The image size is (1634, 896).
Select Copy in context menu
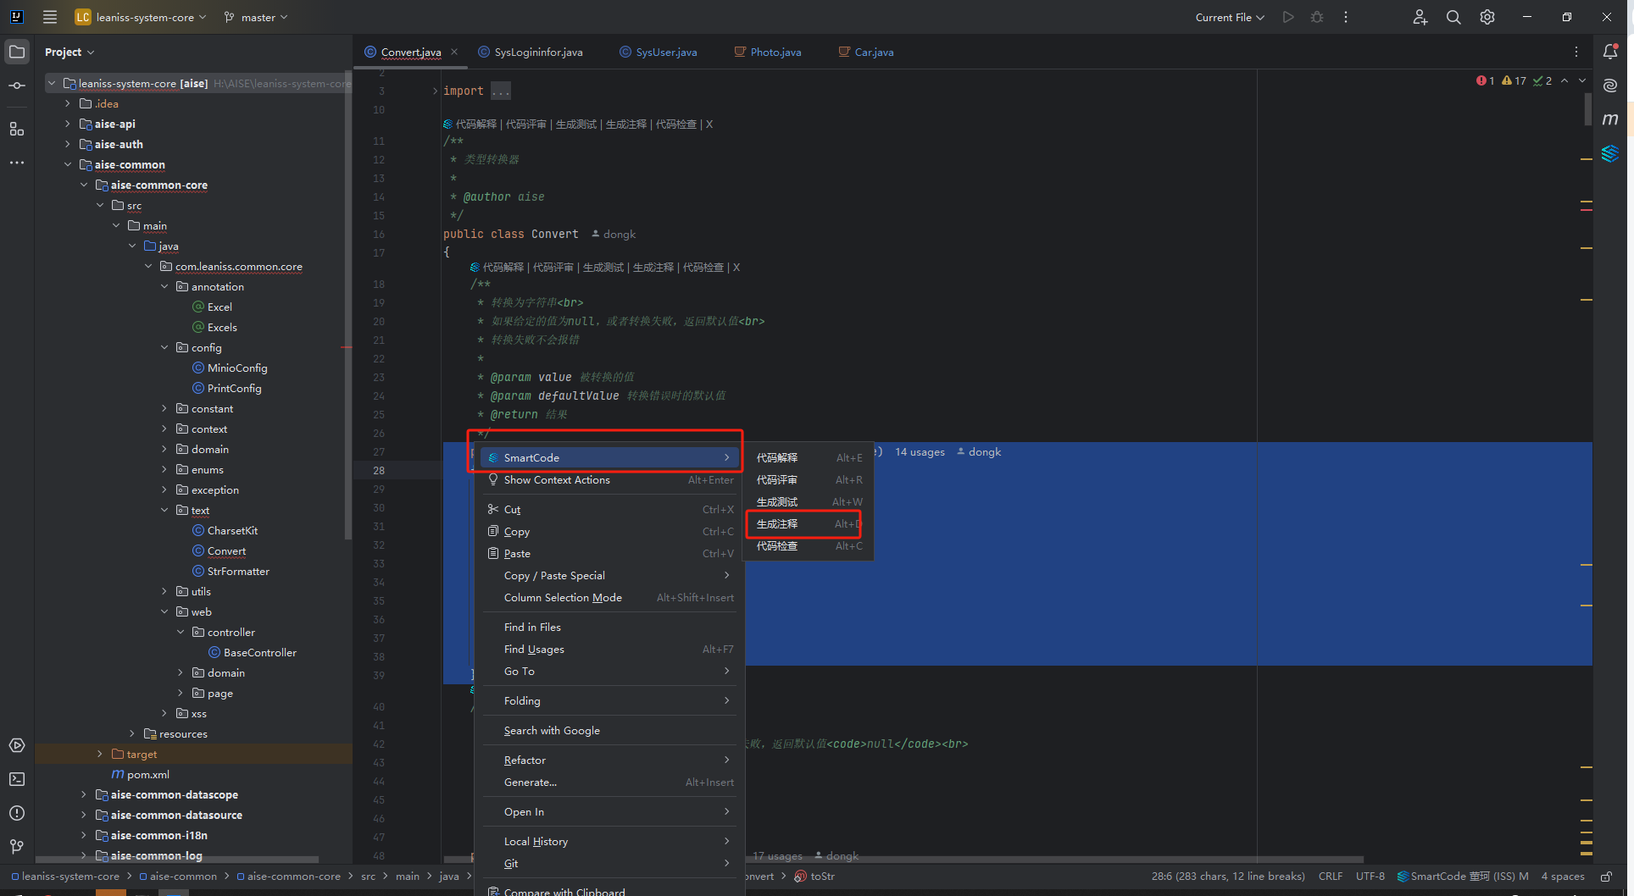(609, 532)
